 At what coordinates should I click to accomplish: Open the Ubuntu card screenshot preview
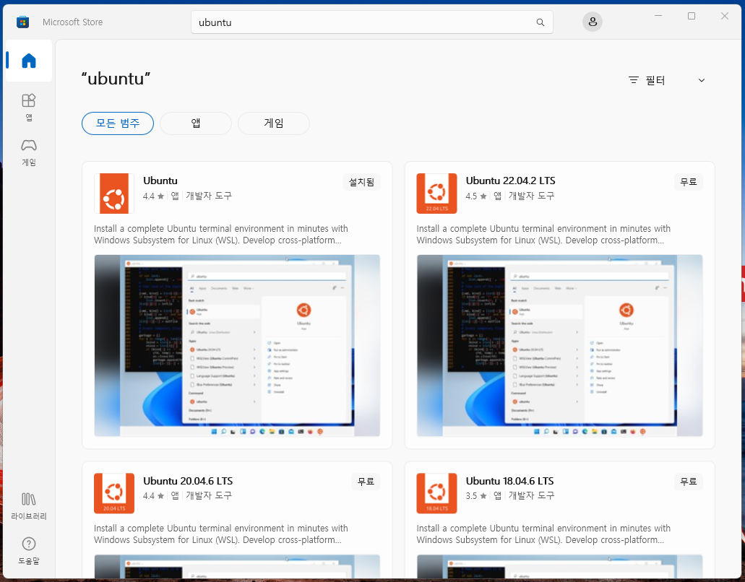click(x=237, y=346)
